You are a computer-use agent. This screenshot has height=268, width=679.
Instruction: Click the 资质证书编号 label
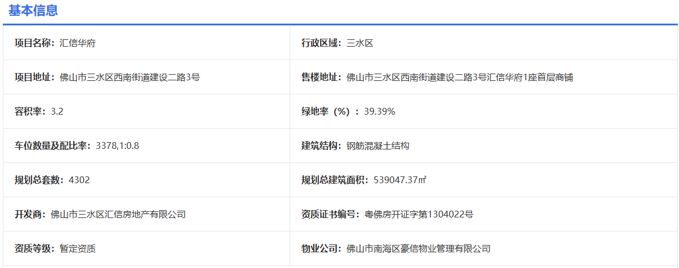coord(331,214)
